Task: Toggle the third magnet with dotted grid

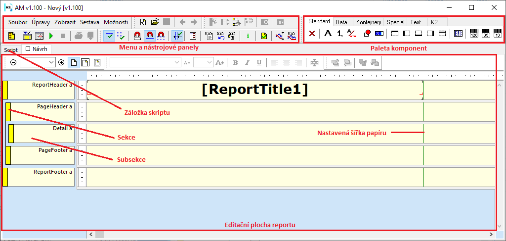Action: pyautogui.click(x=161, y=36)
